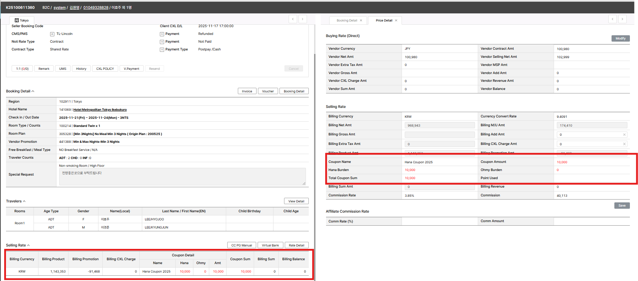Close the Booking Detail tab
The width and height of the screenshot is (638, 281).
(x=361, y=20)
